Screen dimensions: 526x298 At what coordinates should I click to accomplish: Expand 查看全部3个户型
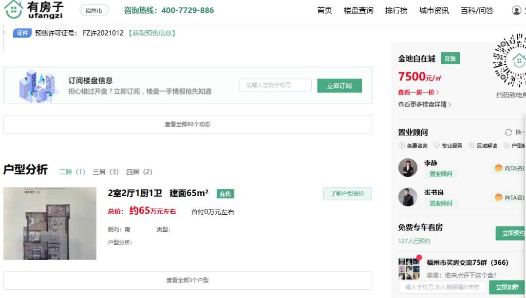point(188,280)
